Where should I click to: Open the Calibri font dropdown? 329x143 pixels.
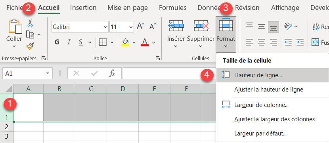coord(105,27)
